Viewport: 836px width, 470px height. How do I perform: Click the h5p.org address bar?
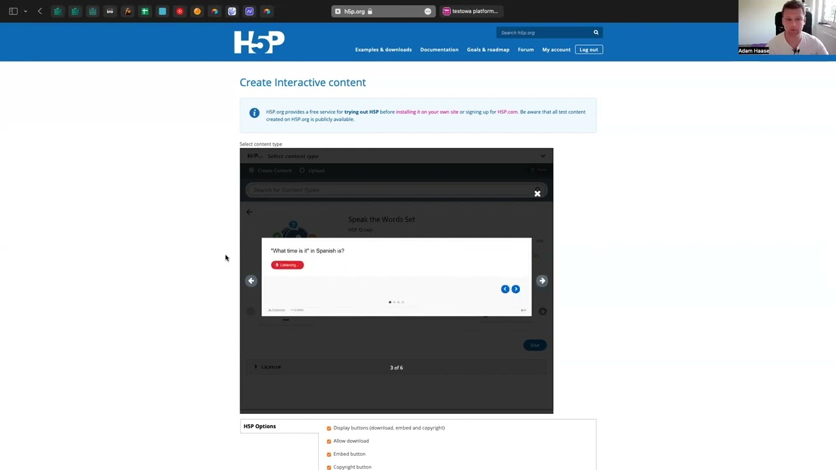(383, 11)
